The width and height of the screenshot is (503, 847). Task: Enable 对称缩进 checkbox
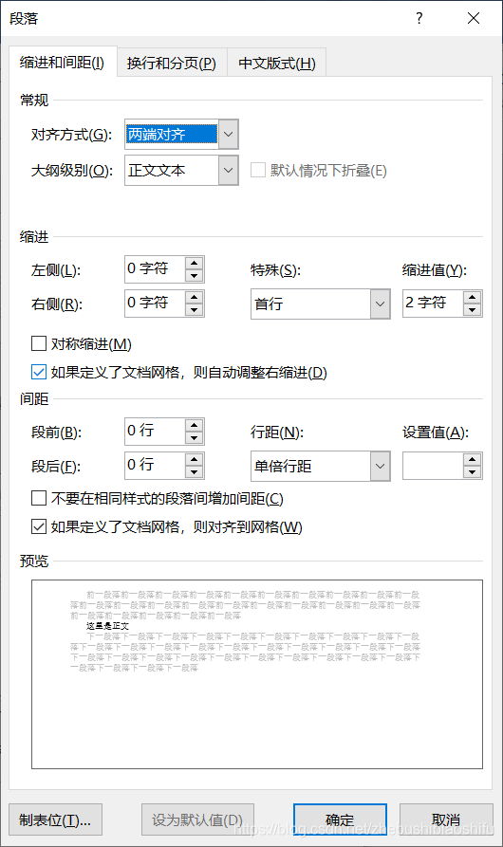point(39,343)
